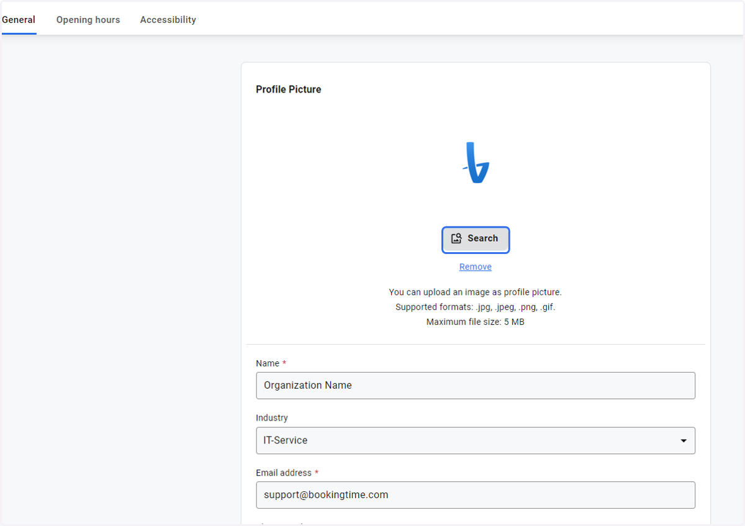
Task: Click the image icon inside Search button
Action: [456, 238]
